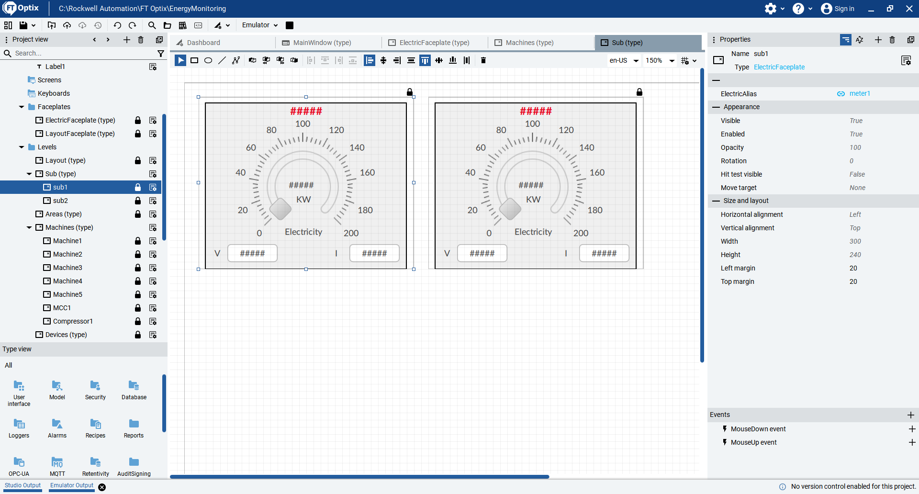
Task: Stop the emulator with the black square
Action: coord(290,25)
